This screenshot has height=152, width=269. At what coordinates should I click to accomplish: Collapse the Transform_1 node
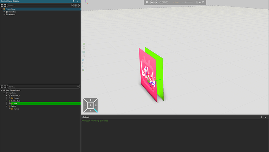point(7,96)
